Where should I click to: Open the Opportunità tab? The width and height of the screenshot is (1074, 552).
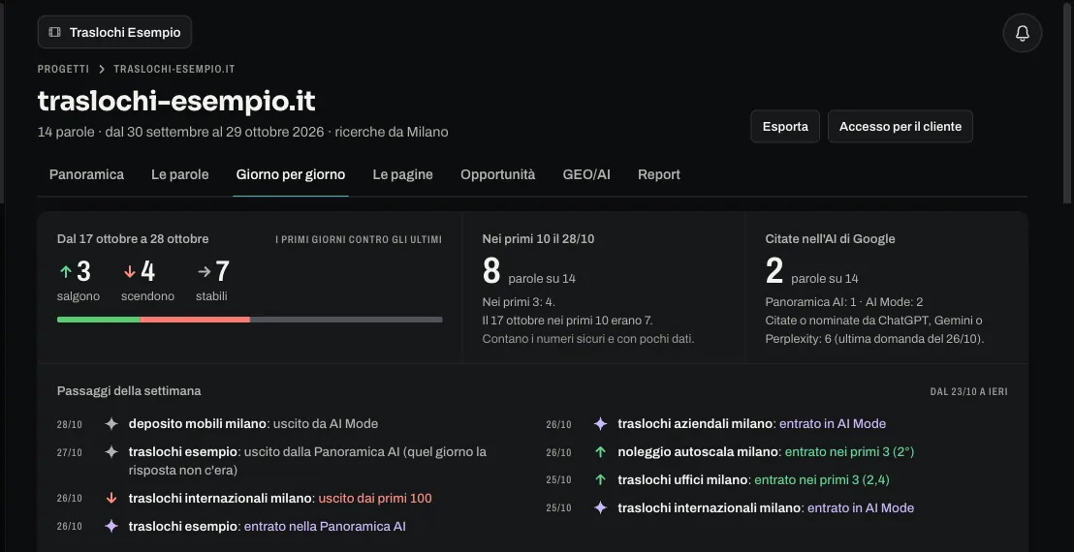(x=497, y=174)
